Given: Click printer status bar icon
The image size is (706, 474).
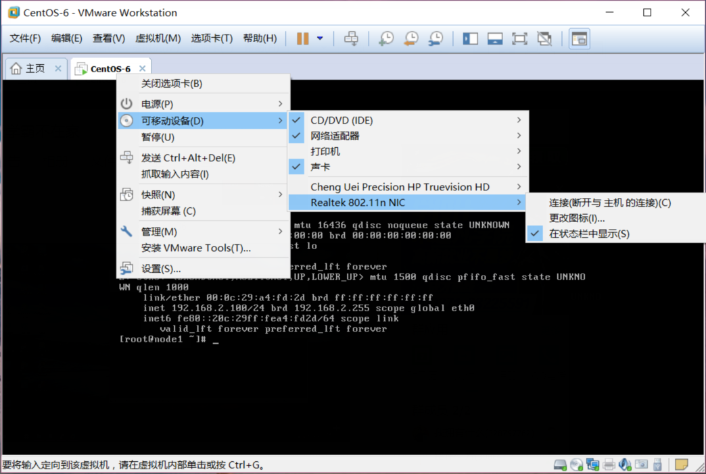Looking at the screenshot, I should point(609,464).
